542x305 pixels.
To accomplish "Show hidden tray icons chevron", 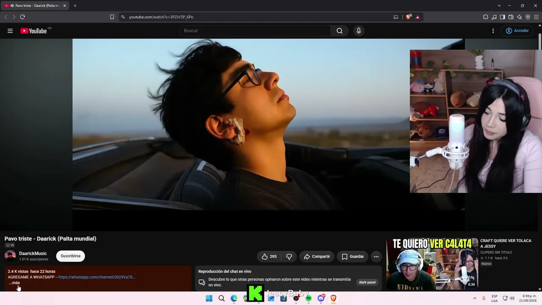I will click(x=474, y=298).
